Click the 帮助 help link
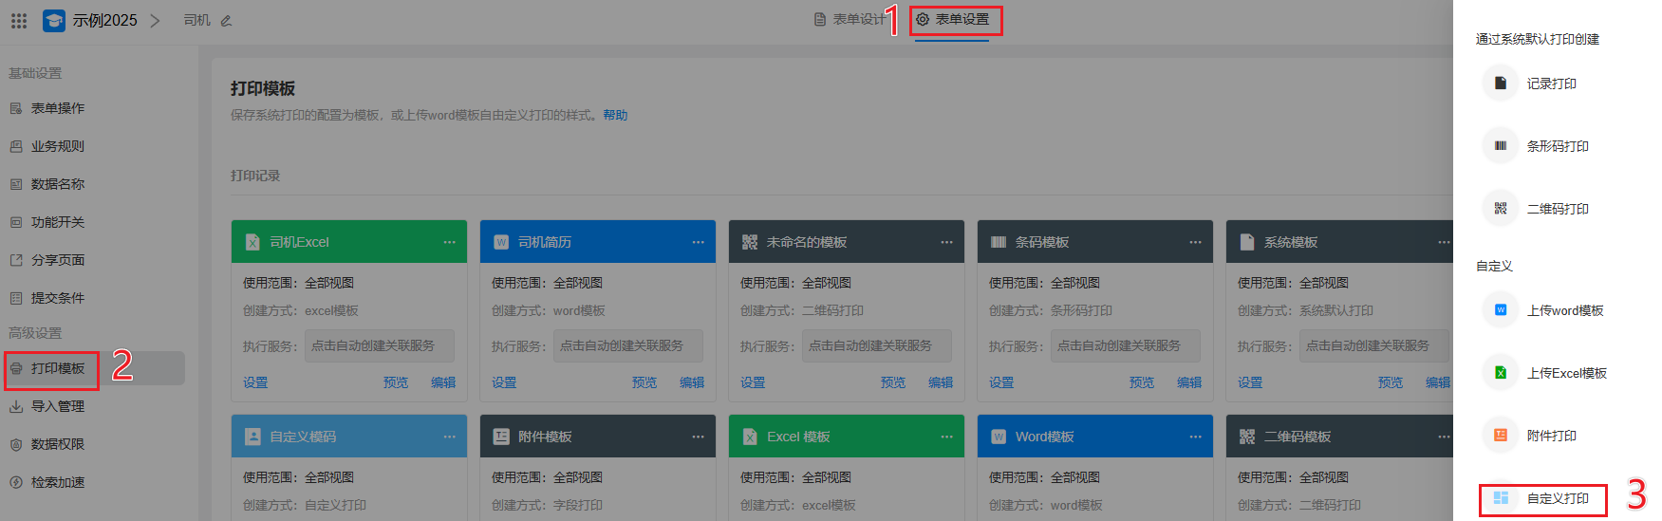This screenshot has height=521, width=1662. coord(615,115)
